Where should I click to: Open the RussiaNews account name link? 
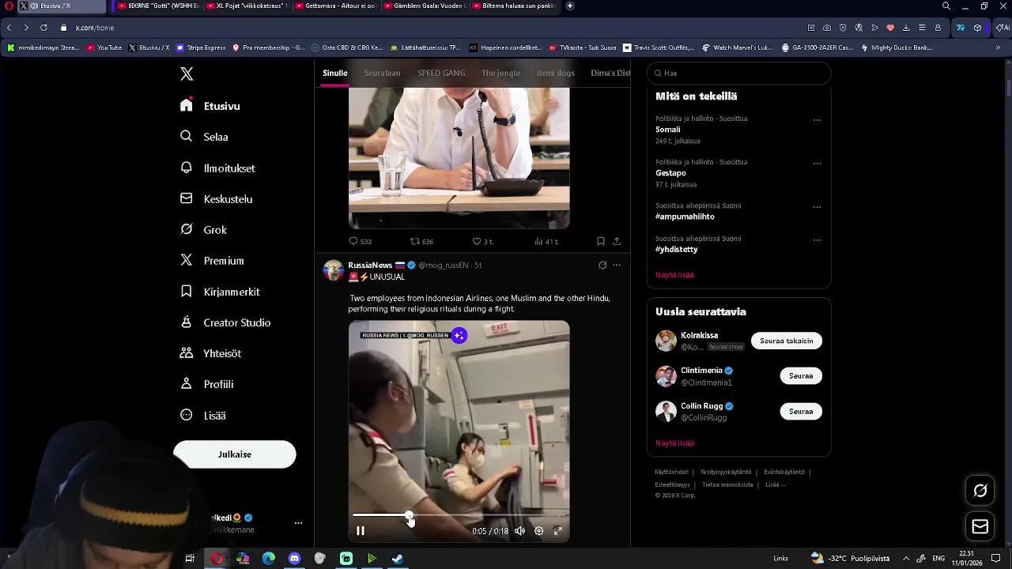tap(370, 266)
